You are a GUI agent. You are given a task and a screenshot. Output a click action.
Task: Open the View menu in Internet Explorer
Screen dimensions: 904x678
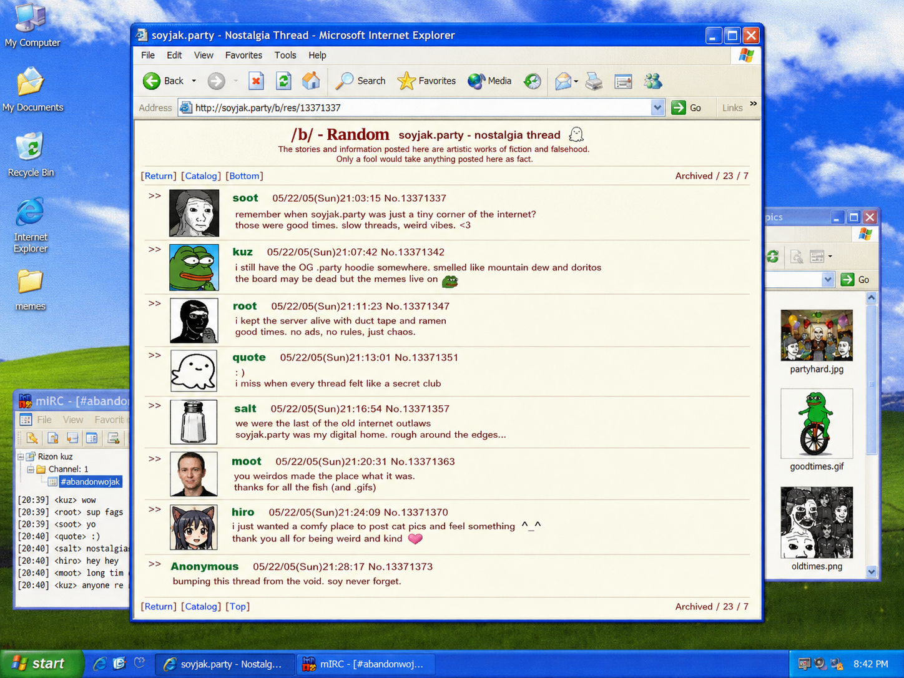[204, 55]
